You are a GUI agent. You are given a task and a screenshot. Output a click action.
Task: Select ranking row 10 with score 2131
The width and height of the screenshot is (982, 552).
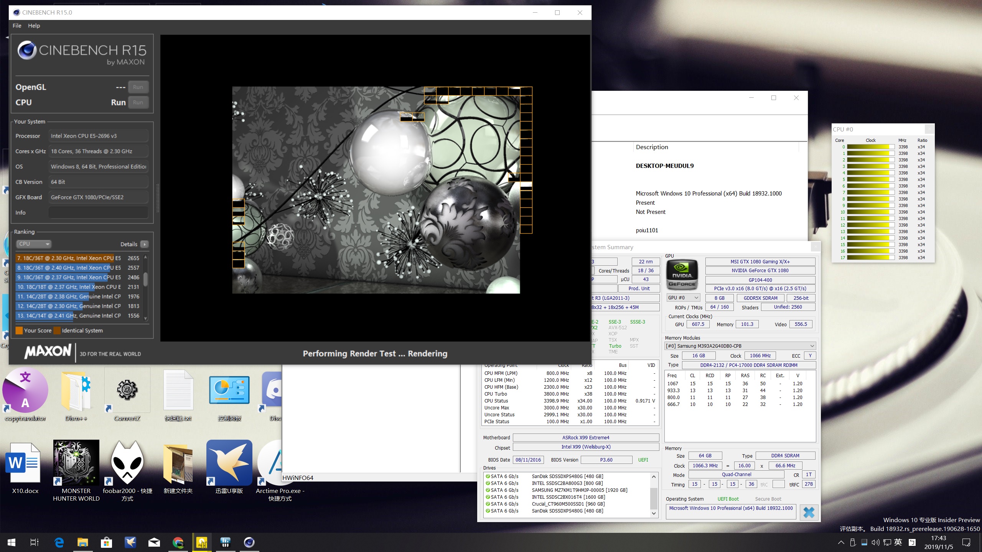click(78, 287)
